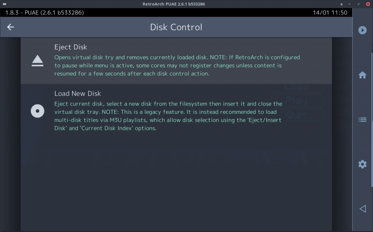Click the 14/01 11:50 clock display
This screenshot has width=373, height=232.
pos(330,13)
